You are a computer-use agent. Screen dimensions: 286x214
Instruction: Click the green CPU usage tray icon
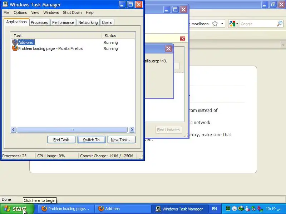(x=228, y=209)
